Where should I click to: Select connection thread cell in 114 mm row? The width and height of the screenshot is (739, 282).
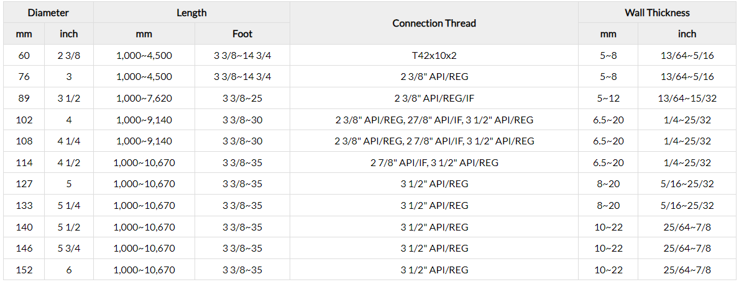pos(434,163)
